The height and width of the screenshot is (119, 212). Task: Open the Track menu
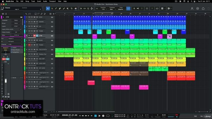click(x=33, y=1)
